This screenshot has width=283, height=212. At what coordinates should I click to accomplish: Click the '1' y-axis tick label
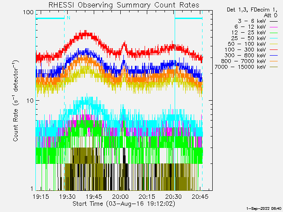(32, 189)
